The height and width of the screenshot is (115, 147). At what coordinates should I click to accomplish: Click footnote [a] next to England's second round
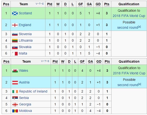pyautogui.click(x=139, y=27)
